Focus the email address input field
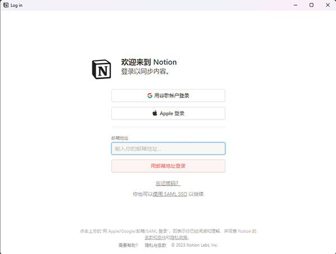 [168, 149]
